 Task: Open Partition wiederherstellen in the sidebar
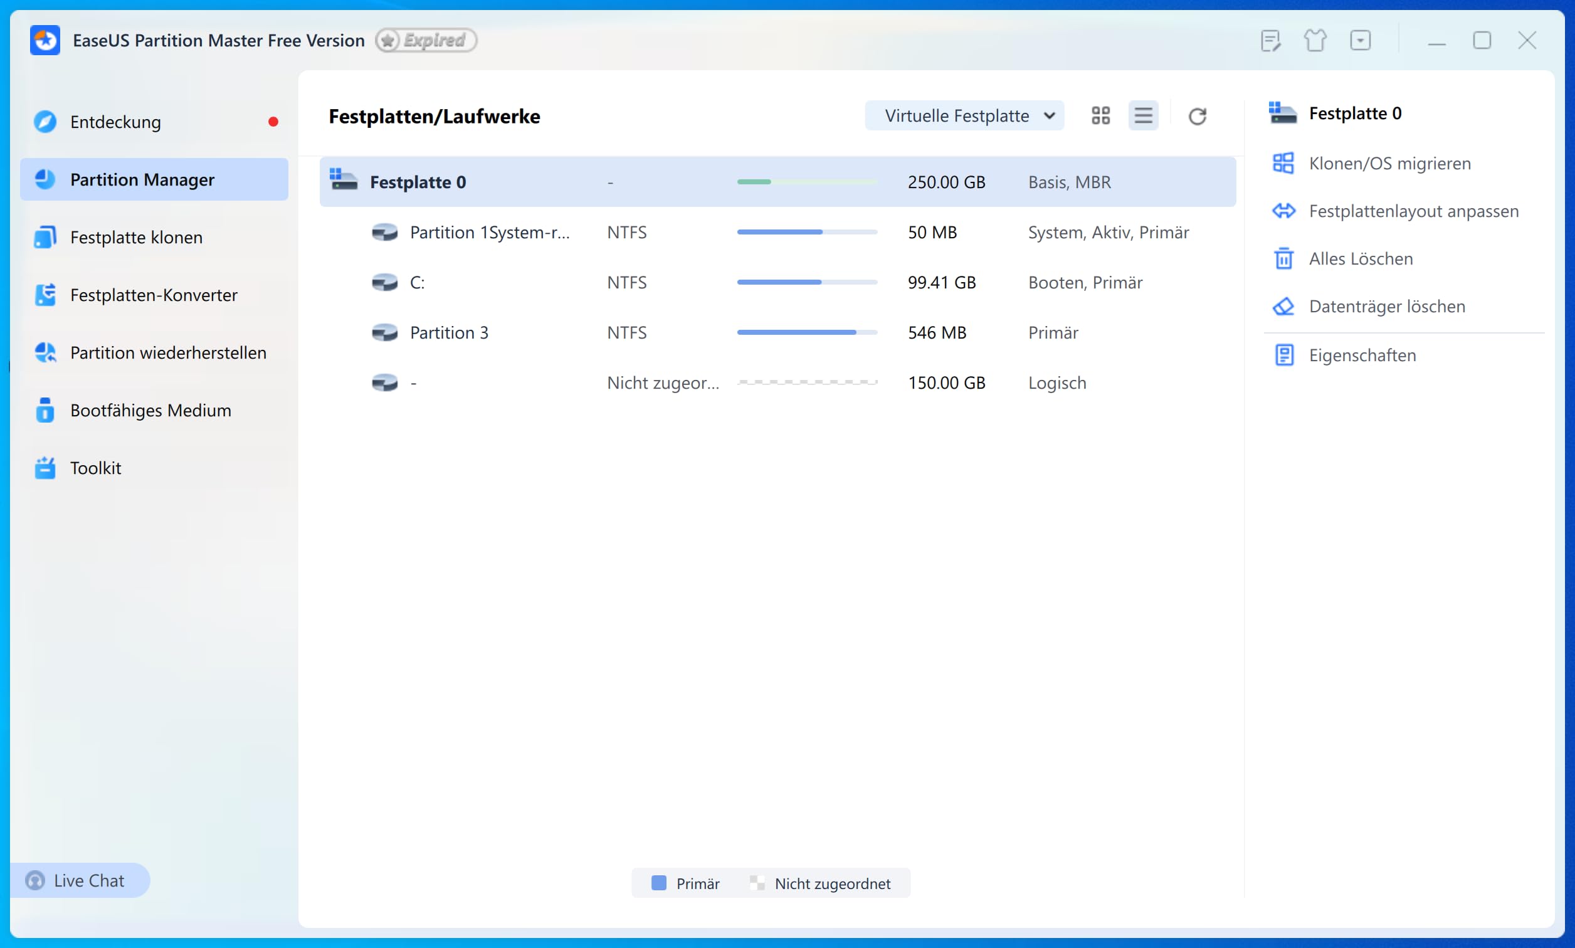(154, 352)
